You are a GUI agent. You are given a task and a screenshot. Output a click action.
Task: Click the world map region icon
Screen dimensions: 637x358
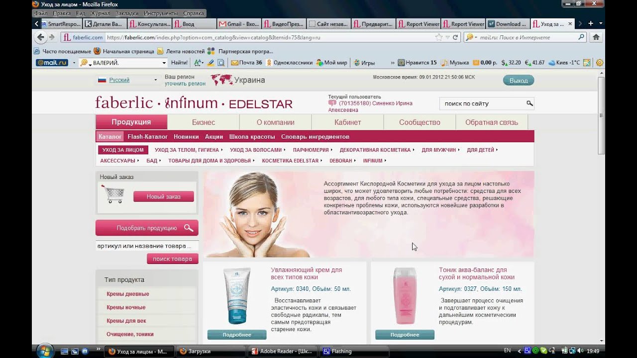tap(221, 80)
